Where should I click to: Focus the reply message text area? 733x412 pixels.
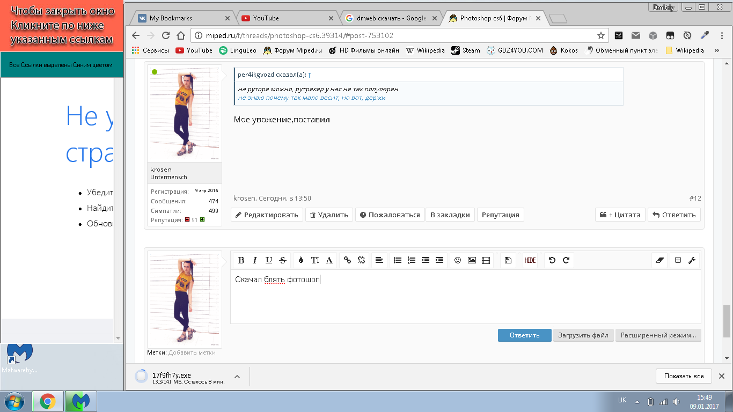[466, 297]
